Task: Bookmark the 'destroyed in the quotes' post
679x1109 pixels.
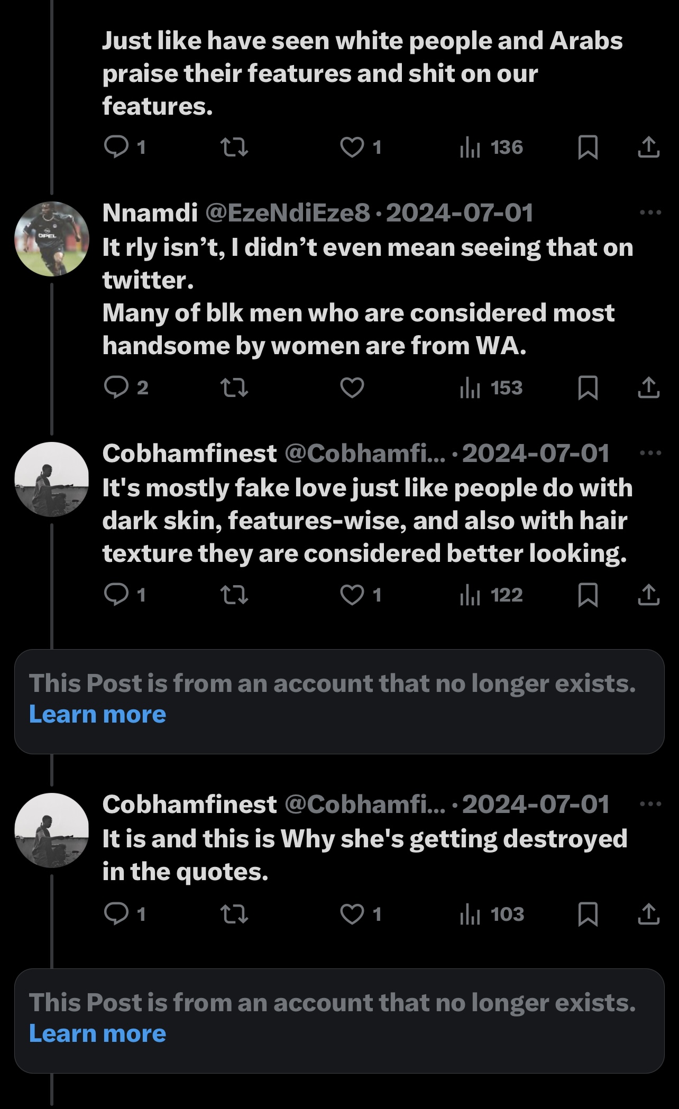Action: 588,914
